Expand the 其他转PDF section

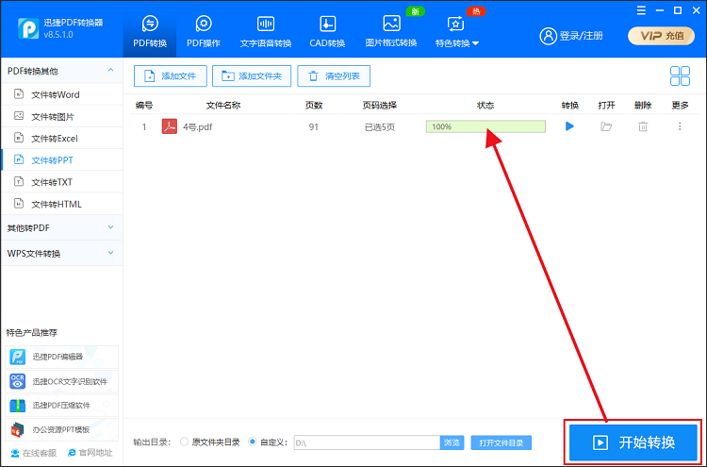click(x=61, y=228)
